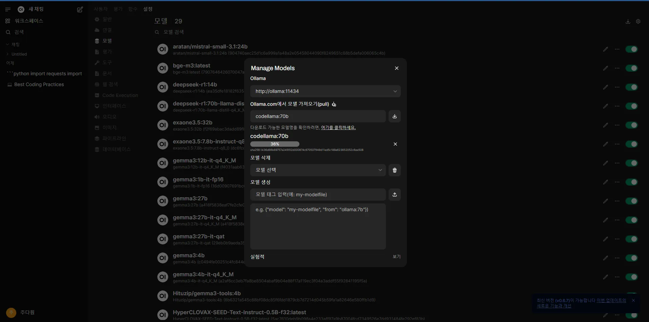Viewport: 649px width, 322px height.
Task: Click the 여기를 클릭하세요 link
Action: (338, 127)
